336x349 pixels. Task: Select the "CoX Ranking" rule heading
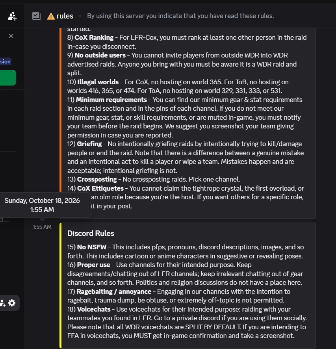pyautogui.click(x=94, y=37)
